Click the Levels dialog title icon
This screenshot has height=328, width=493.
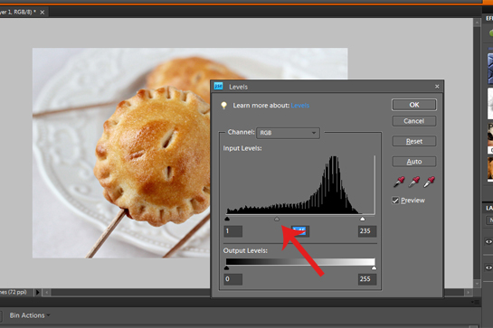point(219,86)
